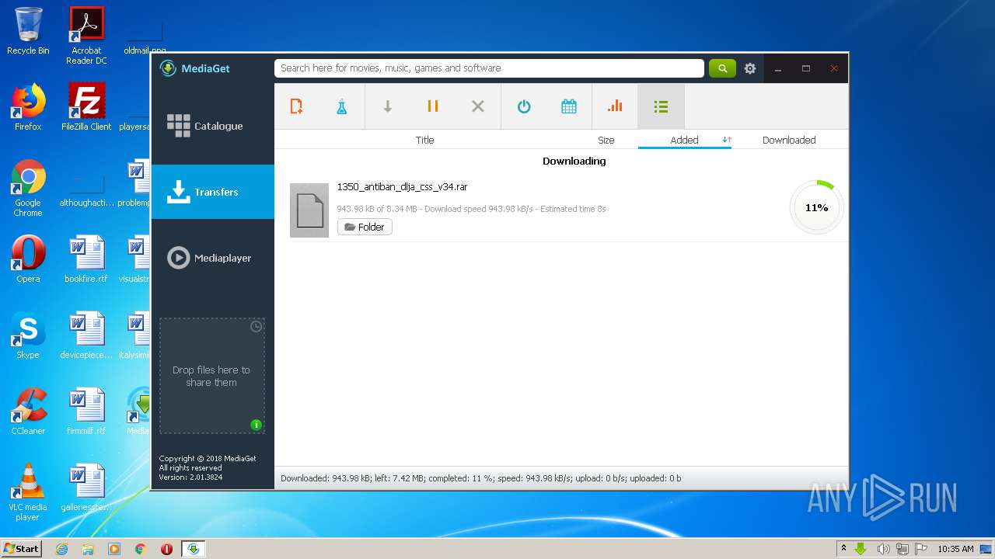This screenshot has width=995, height=559.
Task: Click the 11% circular progress indicator
Action: 816,207
